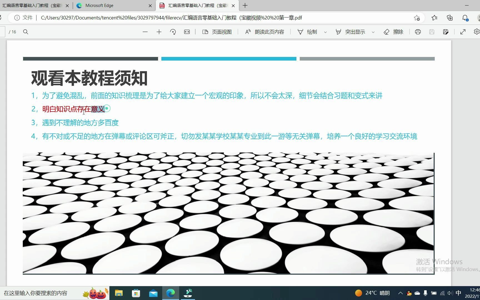Click the save as icon
Viewport: 480px width, 300px height.
pos(446,32)
